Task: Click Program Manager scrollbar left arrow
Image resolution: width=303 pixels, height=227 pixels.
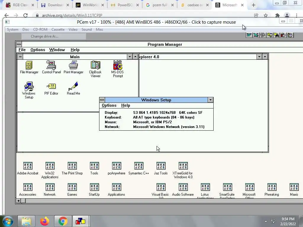Action: click(18, 201)
